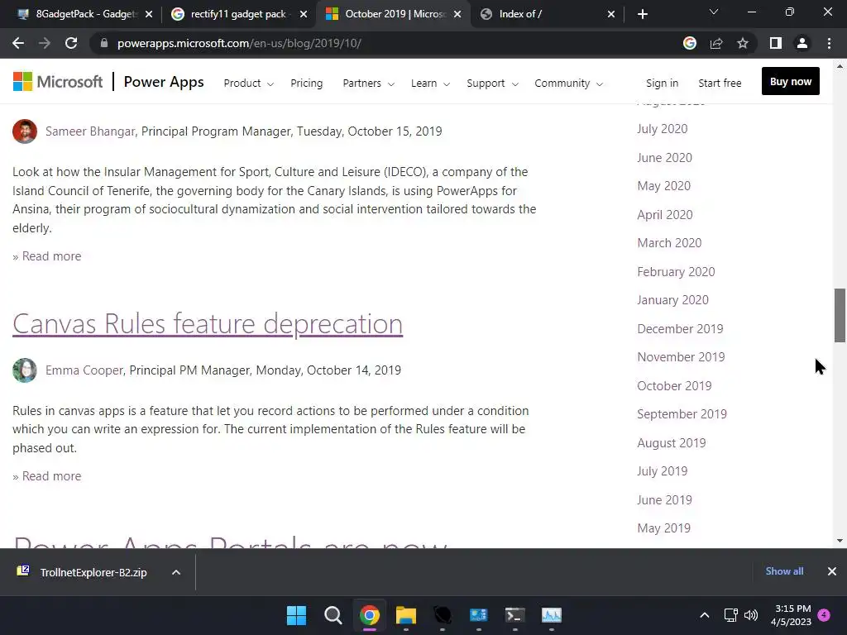Close the Index of / tab
This screenshot has height=635, width=847.
tap(611, 14)
